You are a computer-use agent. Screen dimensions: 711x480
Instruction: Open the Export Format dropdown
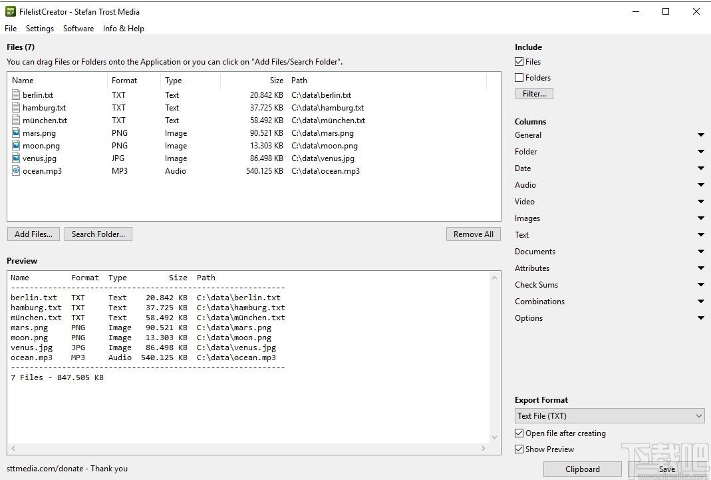pyautogui.click(x=610, y=416)
